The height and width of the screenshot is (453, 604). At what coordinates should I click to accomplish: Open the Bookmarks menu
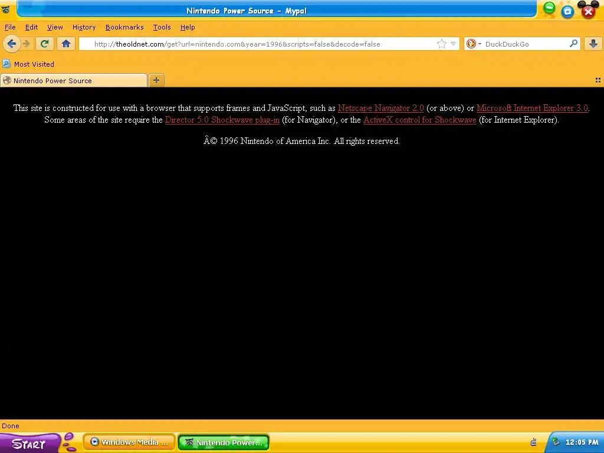point(124,27)
